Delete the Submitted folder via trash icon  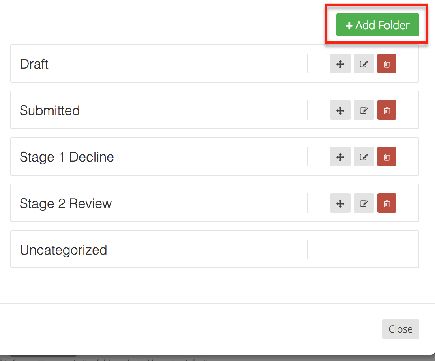(x=387, y=110)
